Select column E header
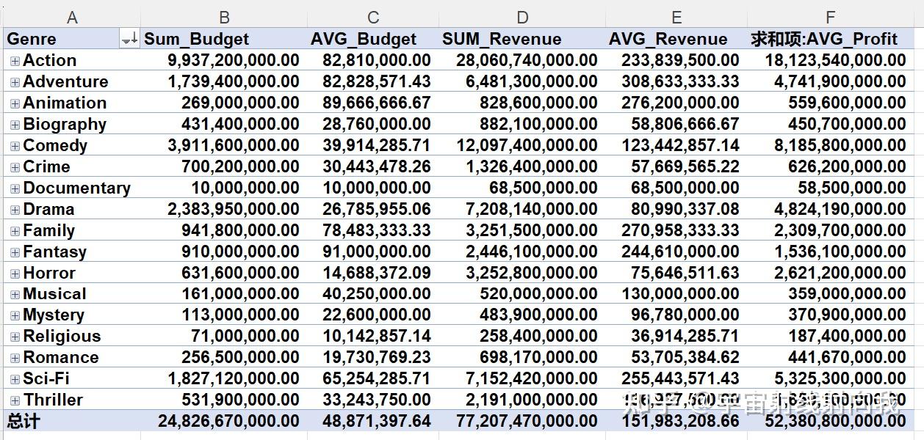924x440 pixels. [676, 17]
